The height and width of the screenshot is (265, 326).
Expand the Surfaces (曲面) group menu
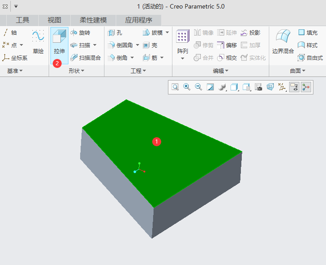click(298, 71)
